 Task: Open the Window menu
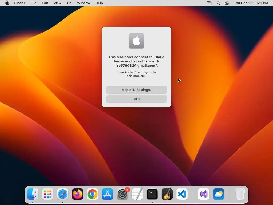[83, 3]
